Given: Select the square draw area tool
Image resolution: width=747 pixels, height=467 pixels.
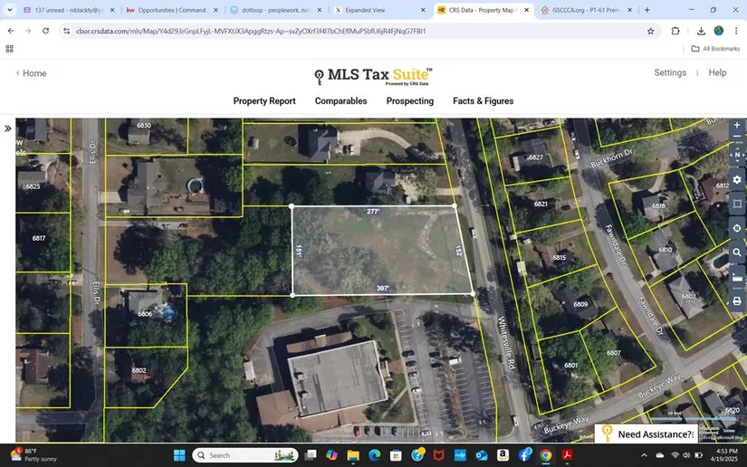Looking at the screenshot, I should [737, 204].
